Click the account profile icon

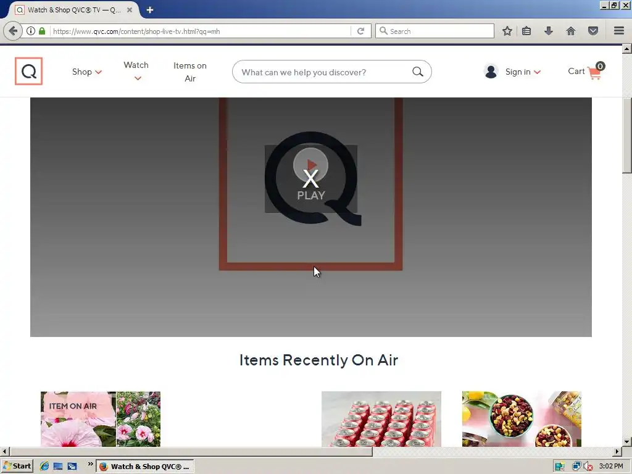click(x=491, y=72)
